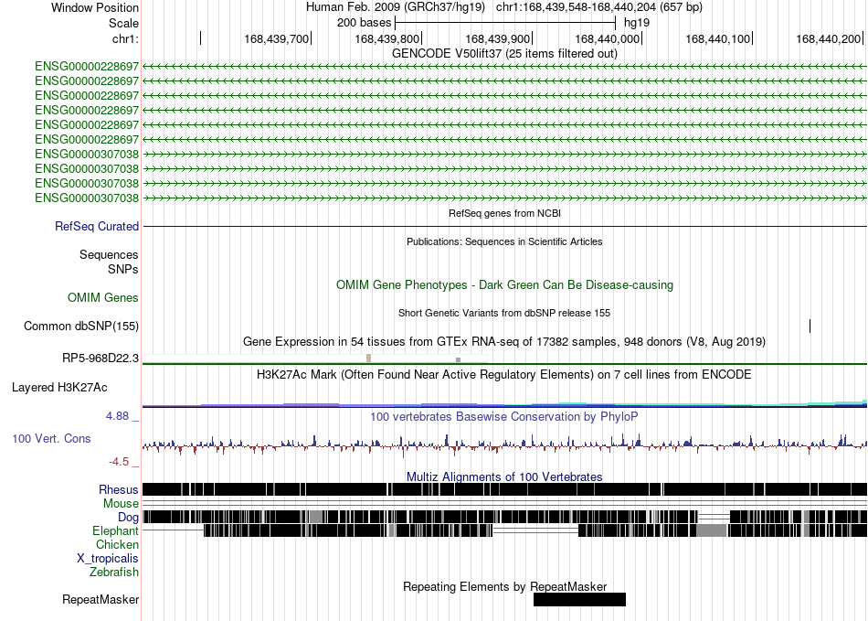Select the Elephant species label

[115, 530]
